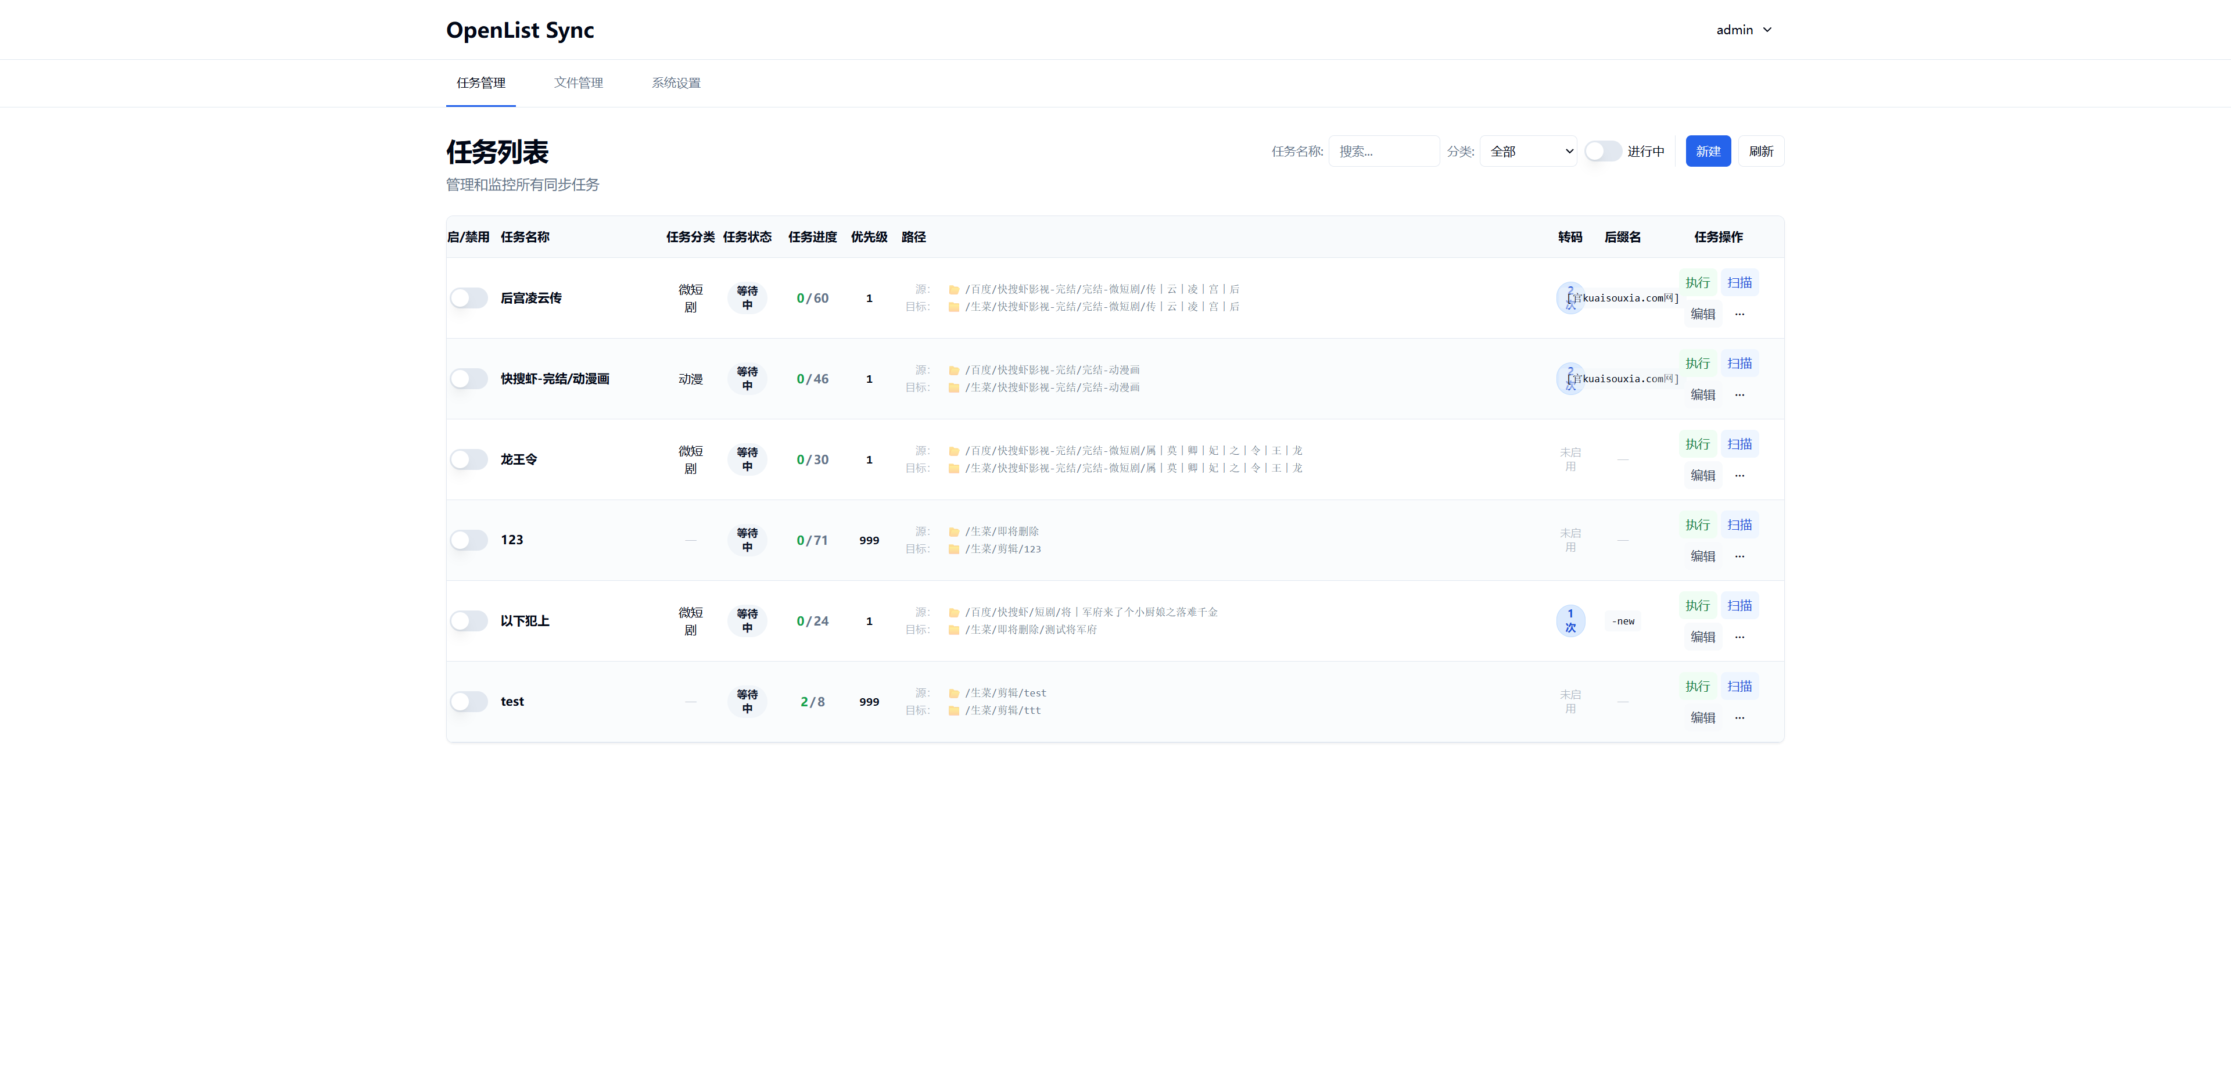The image size is (2231, 1092).
Task: Click the -new suffix tag for 以下犯上
Action: coord(1623,621)
